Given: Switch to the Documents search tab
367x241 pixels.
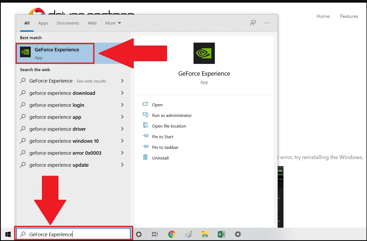Looking at the screenshot, I should (x=68, y=23).
